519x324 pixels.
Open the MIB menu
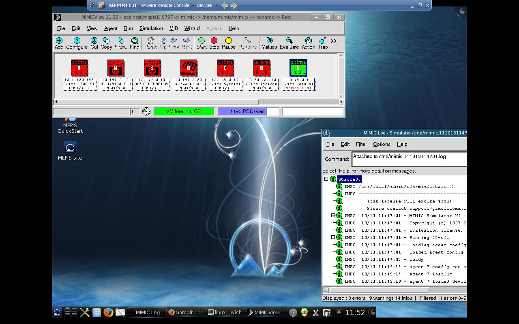174,28
